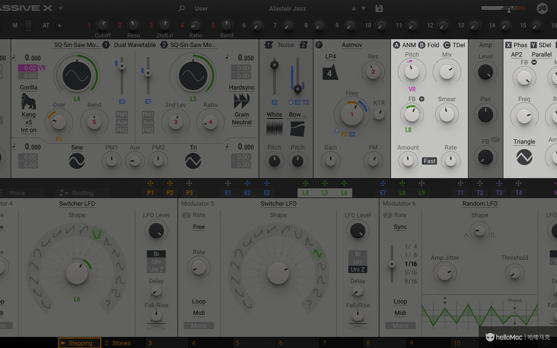
Task: Open the Voice tab
Action: 17,193
